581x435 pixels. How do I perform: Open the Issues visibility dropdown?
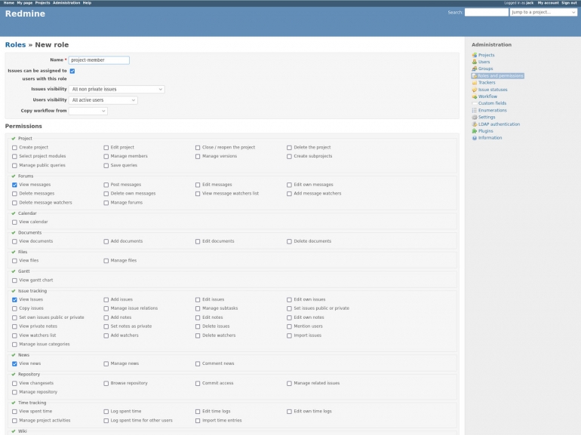point(117,89)
